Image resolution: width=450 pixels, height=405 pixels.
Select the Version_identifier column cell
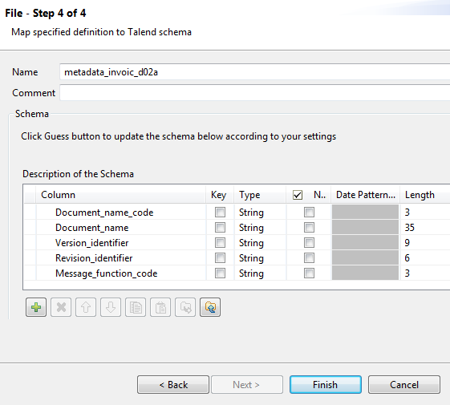pos(121,243)
